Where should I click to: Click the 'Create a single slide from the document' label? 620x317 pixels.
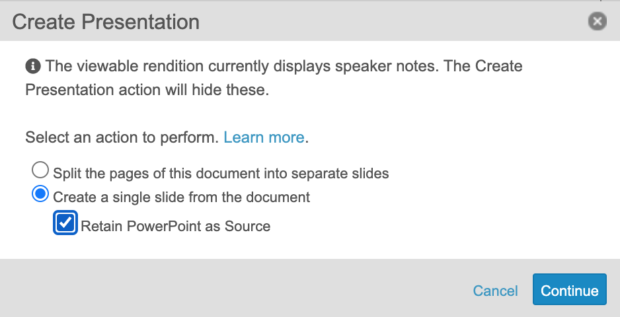(181, 197)
